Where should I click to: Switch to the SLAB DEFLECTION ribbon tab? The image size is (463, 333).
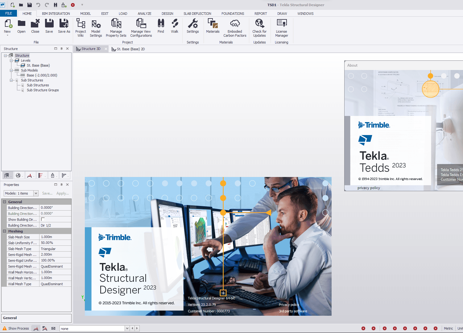197,14
